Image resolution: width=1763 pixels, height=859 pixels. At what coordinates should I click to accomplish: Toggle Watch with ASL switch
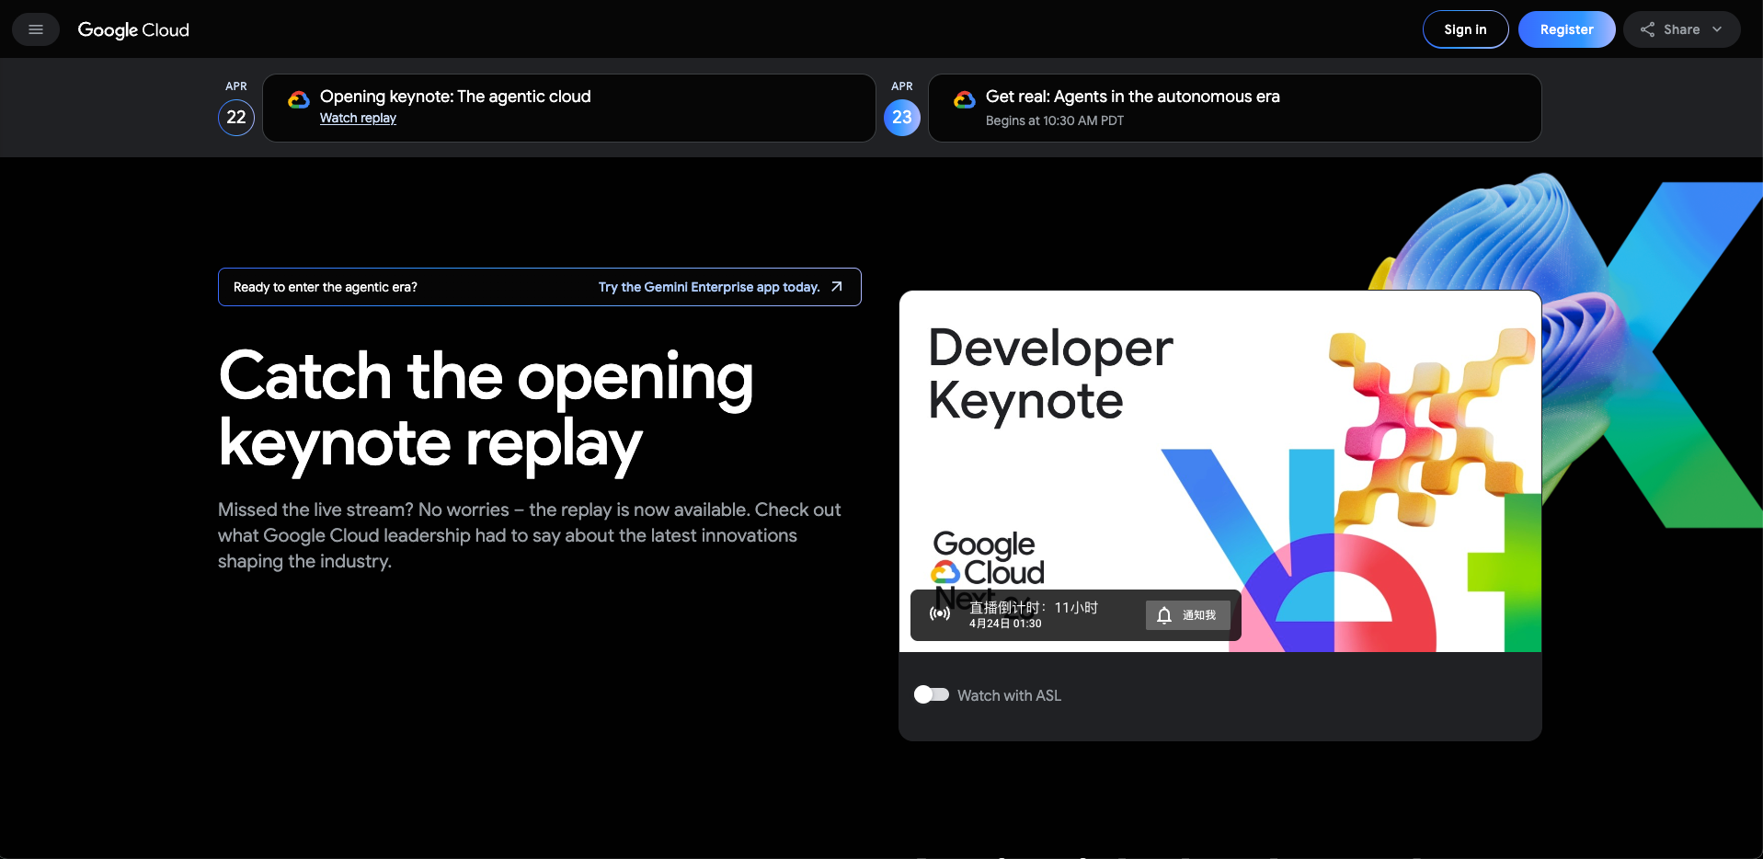click(x=932, y=694)
